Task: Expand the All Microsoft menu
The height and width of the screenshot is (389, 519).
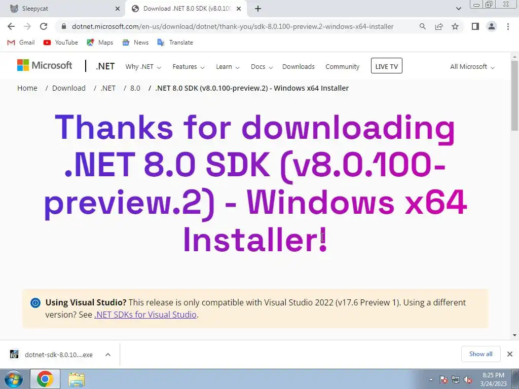Action: (472, 67)
